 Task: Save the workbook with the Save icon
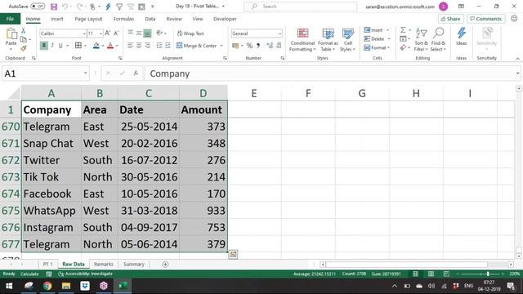54,7
